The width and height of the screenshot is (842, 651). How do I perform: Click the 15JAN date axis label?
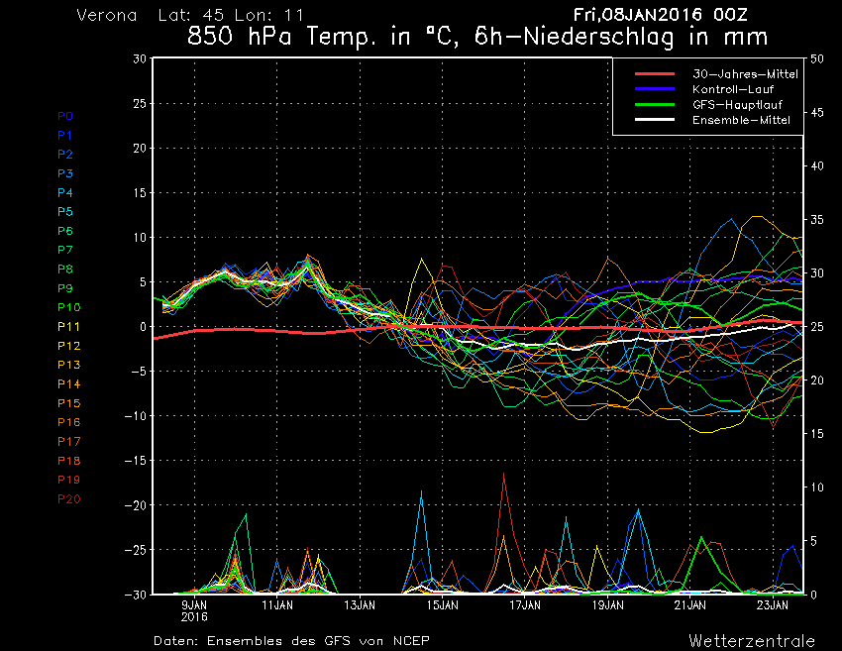click(x=442, y=603)
